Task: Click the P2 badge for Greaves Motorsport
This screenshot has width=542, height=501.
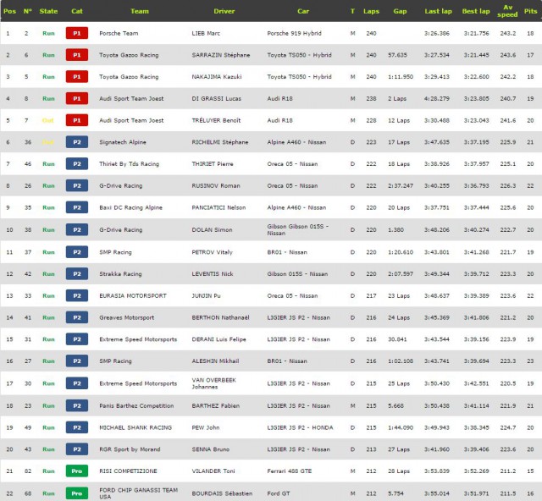Action: [x=77, y=317]
